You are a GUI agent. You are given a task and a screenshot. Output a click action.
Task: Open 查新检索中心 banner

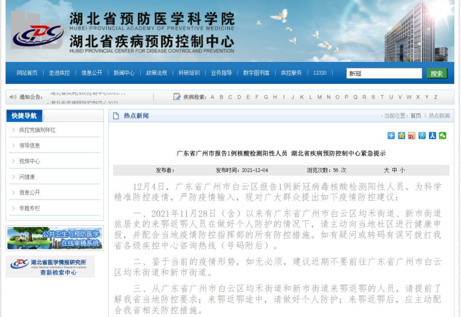(50, 267)
